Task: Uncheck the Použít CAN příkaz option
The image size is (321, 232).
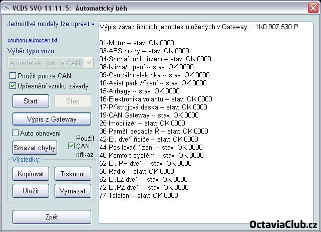Action: coord(72,146)
